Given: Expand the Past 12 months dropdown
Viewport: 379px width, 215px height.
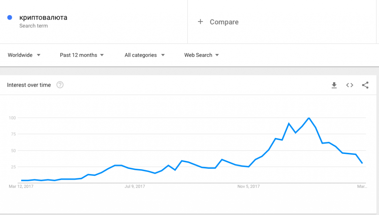Looking at the screenshot, I should 82,55.
